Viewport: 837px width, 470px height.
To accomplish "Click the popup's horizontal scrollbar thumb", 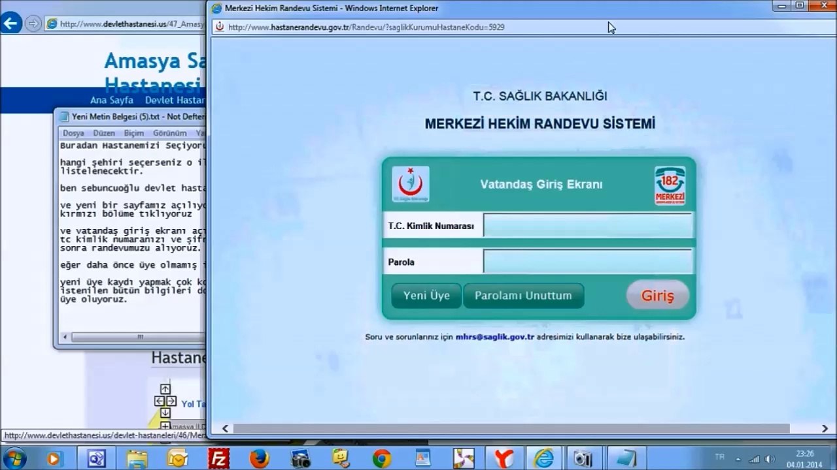I will click(511, 429).
